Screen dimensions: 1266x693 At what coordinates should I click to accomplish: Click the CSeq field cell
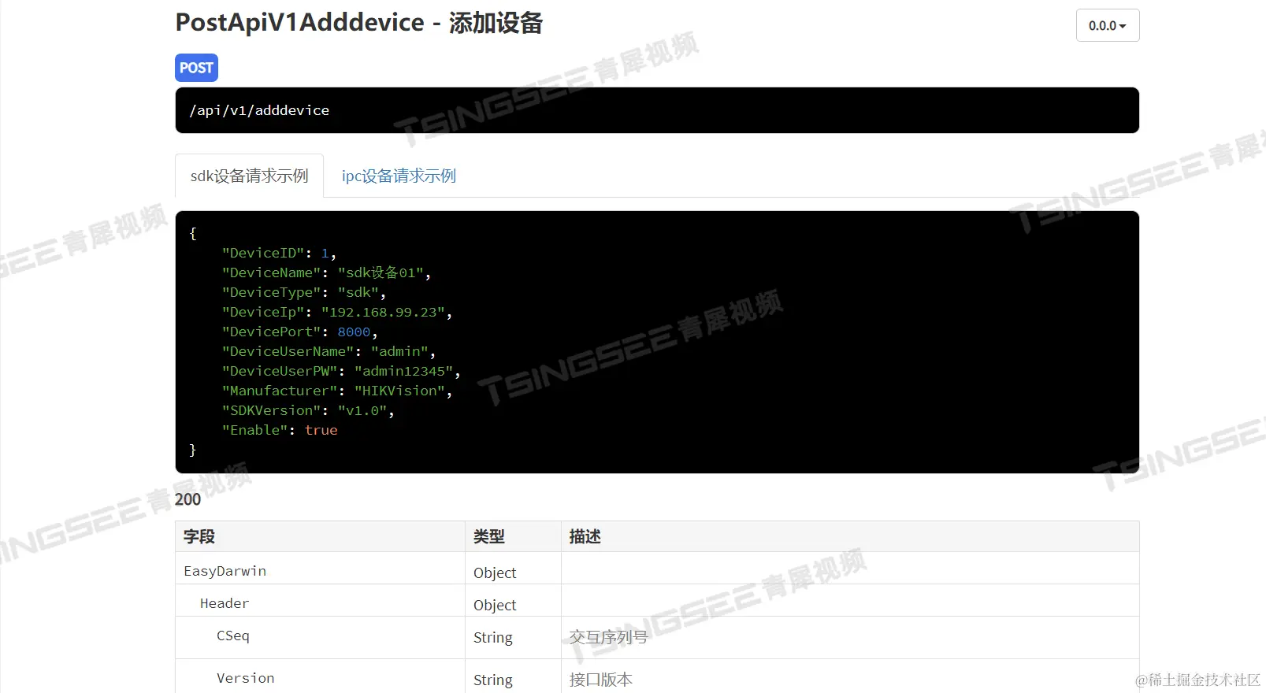[x=320, y=638]
